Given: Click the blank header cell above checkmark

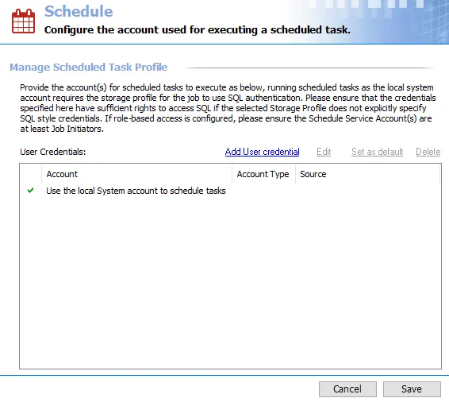Looking at the screenshot, I should point(31,174).
